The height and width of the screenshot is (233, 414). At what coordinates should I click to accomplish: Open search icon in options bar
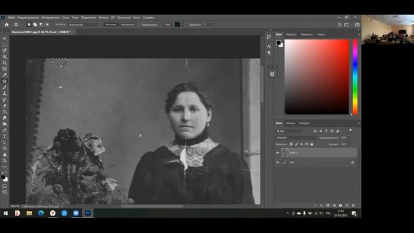tap(340, 25)
